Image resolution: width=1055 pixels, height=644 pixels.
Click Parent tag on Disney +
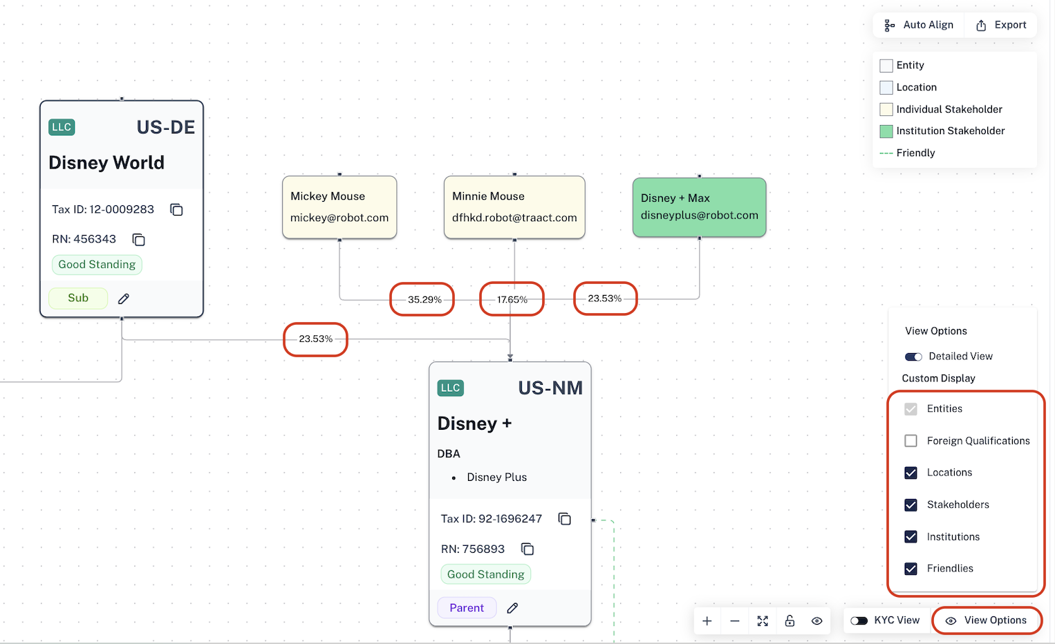coord(467,608)
